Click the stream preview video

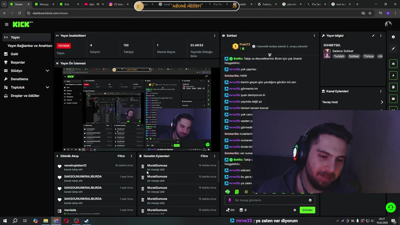tap(137, 109)
